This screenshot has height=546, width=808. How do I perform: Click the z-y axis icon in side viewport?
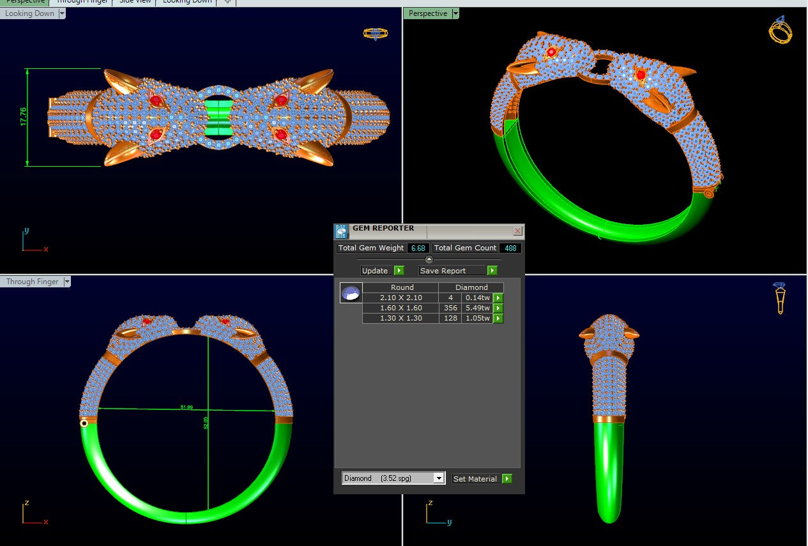point(438,513)
